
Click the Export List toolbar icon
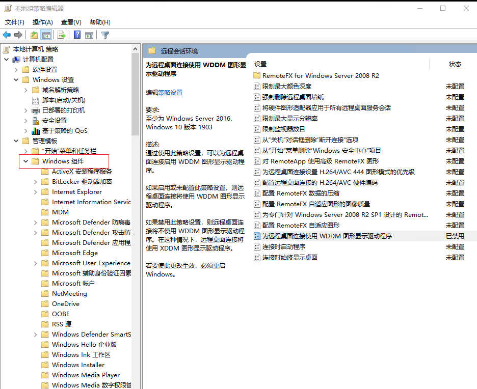coord(62,35)
